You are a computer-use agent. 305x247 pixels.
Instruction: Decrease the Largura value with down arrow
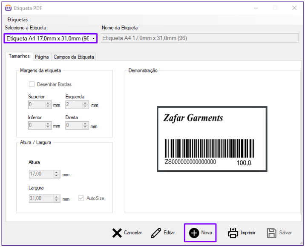(x=56, y=200)
